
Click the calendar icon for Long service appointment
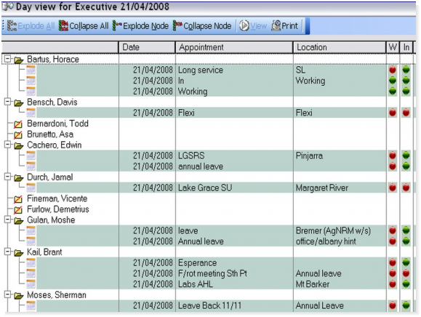click(x=31, y=70)
